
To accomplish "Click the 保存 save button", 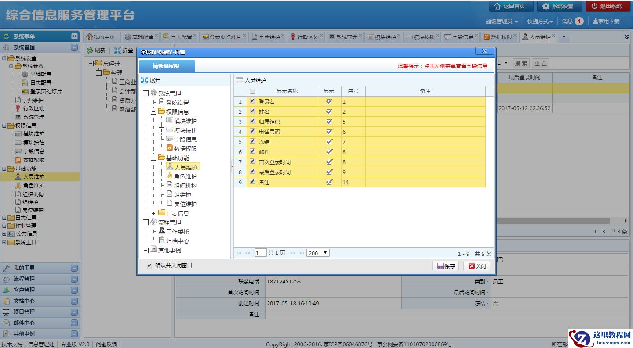I will tap(446, 266).
